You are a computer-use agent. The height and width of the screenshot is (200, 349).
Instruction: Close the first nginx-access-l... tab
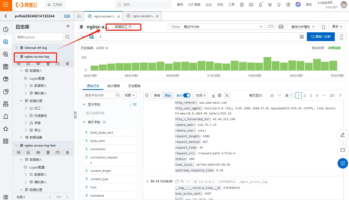pos(119,16)
